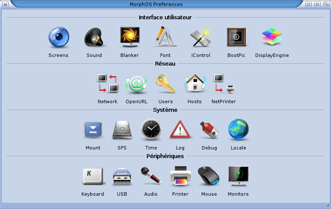Screen dimensions: 331x209
Task: Open the Audio microphone icon
Action: [x=151, y=176]
